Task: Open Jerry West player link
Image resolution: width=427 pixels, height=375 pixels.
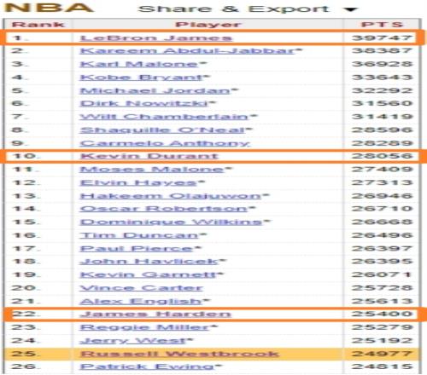Action: [133, 341]
